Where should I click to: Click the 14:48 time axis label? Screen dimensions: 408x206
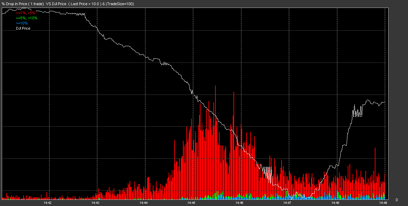pyautogui.click(x=335, y=203)
